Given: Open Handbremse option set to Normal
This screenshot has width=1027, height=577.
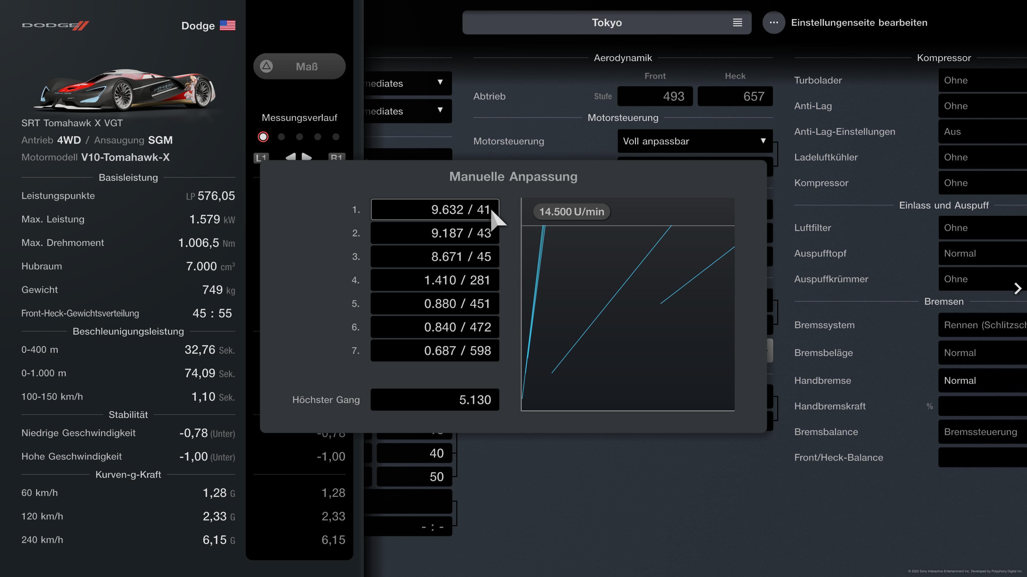Looking at the screenshot, I should (x=983, y=380).
